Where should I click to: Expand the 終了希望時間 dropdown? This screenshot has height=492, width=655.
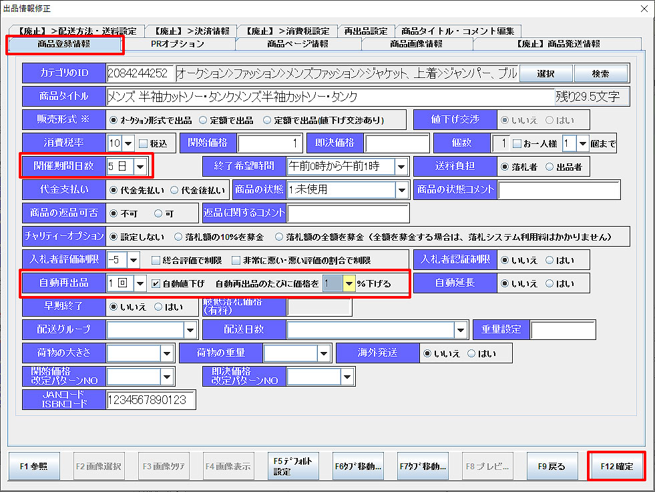tap(401, 166)
